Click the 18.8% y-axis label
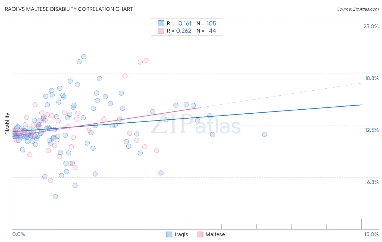 (x=371, y=78)
